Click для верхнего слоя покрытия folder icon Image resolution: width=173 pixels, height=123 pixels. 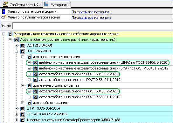(x=29, y=57)
